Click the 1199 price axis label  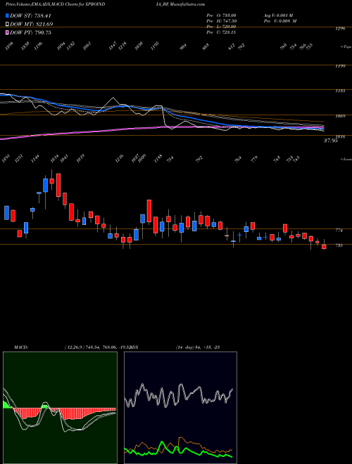click(x=341, y=65)
